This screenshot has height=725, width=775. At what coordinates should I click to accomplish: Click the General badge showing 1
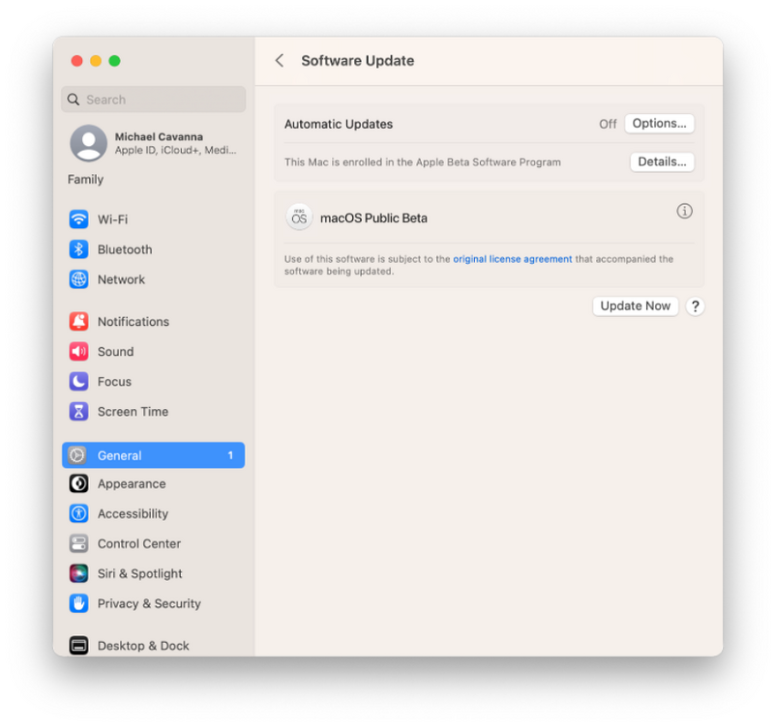230,455
